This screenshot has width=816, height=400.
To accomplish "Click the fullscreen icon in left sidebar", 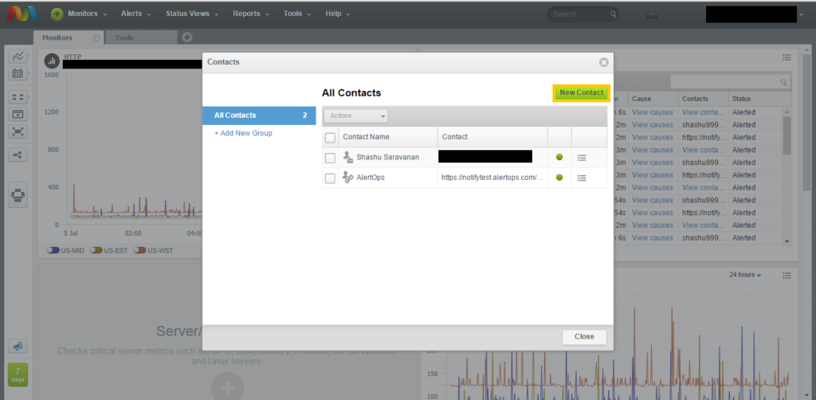I will pyautogui.click(x=18, y=131).
